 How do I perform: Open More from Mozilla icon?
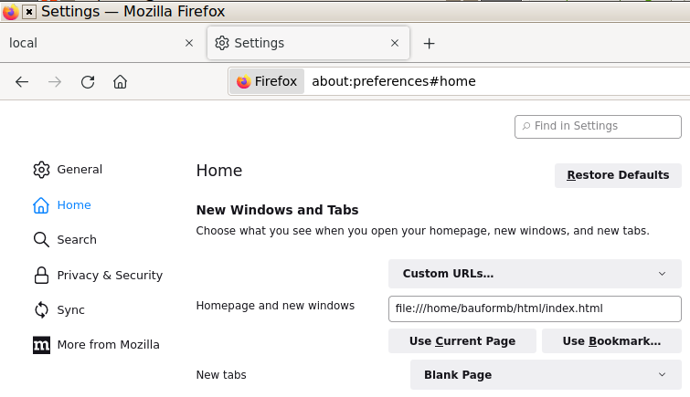41,345
